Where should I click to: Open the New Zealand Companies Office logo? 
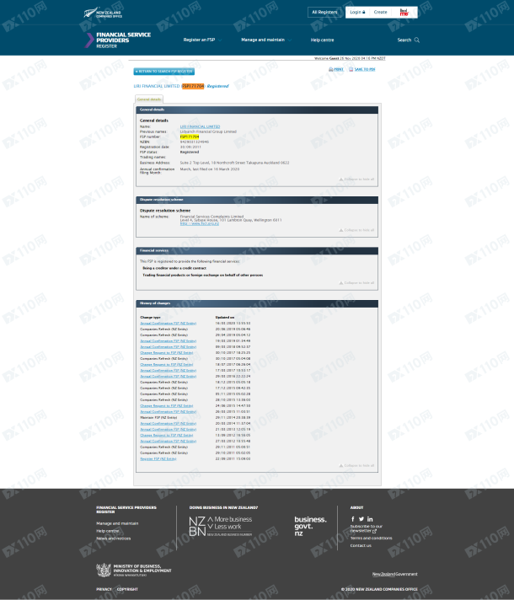click(x=103, y=13)
